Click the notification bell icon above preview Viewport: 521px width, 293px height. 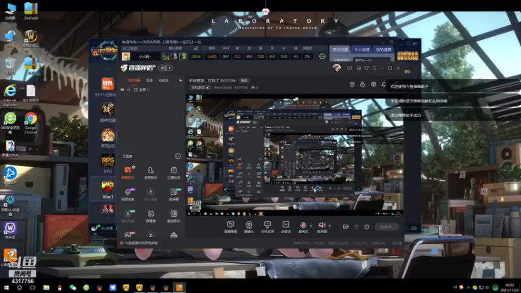[384, 85]
